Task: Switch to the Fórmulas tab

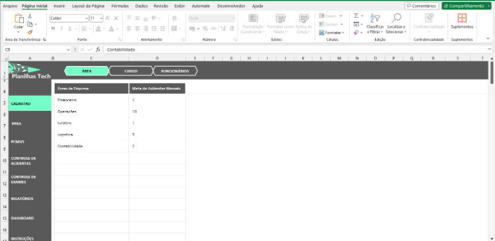Action: pyautogui.click(x=120, y=6)
